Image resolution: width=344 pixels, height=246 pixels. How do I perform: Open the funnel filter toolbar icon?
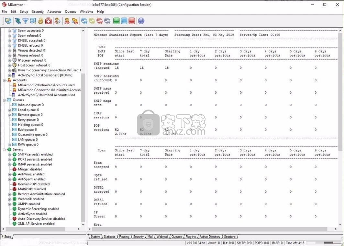26,21
